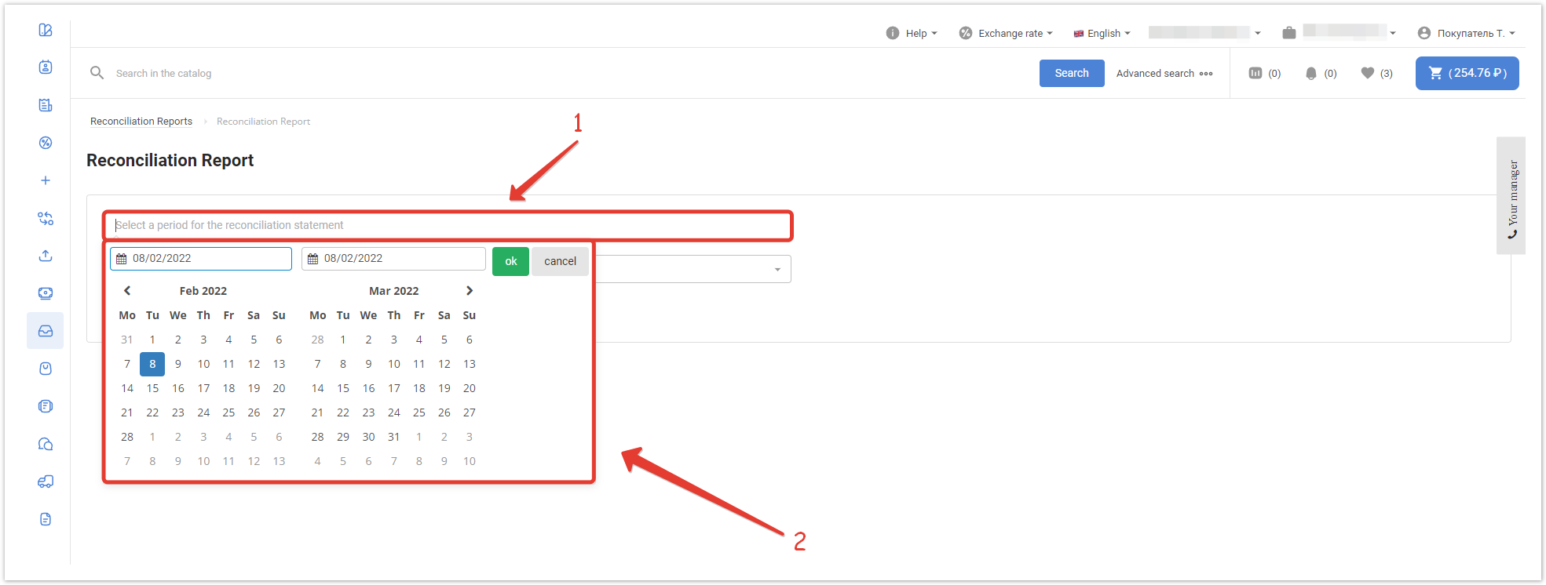Go to previous month in calendar
Screen dimensions: 1546x585
pos(127,291)
